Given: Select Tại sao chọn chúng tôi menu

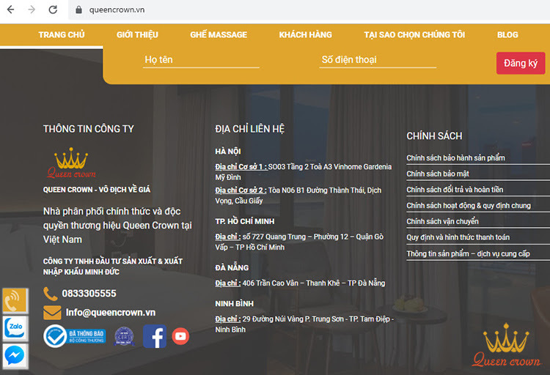Looking at the screenshot, I should click(414, 34).
